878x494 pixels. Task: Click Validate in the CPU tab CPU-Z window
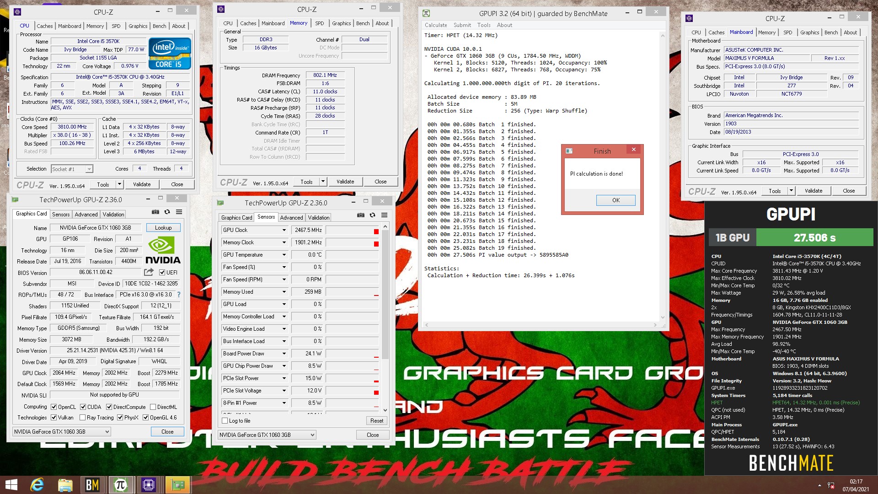[x=142, y=184]
